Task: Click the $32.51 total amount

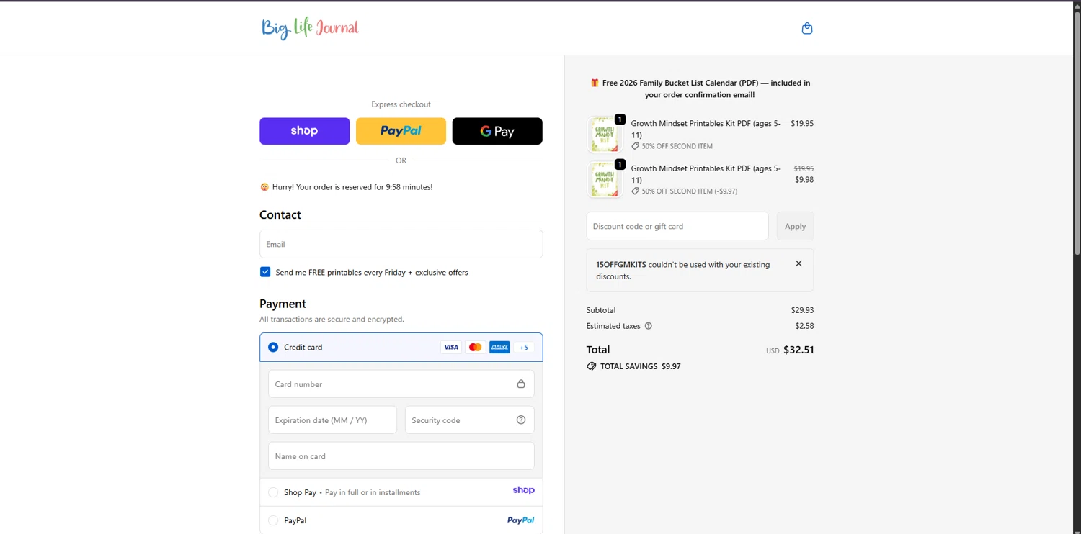Action: click(x=798, y=350)
